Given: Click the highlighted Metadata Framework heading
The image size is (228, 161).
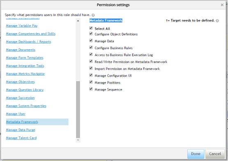Looking at the screenshot, I should pos(106,20).
